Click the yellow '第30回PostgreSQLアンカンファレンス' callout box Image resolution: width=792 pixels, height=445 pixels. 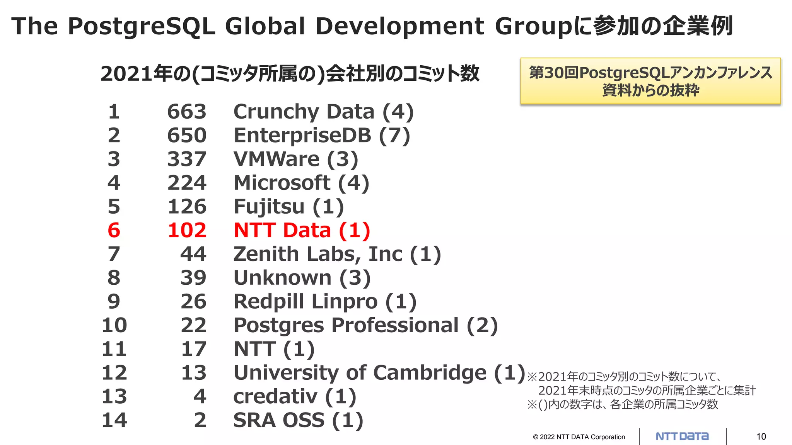[650, 81]
